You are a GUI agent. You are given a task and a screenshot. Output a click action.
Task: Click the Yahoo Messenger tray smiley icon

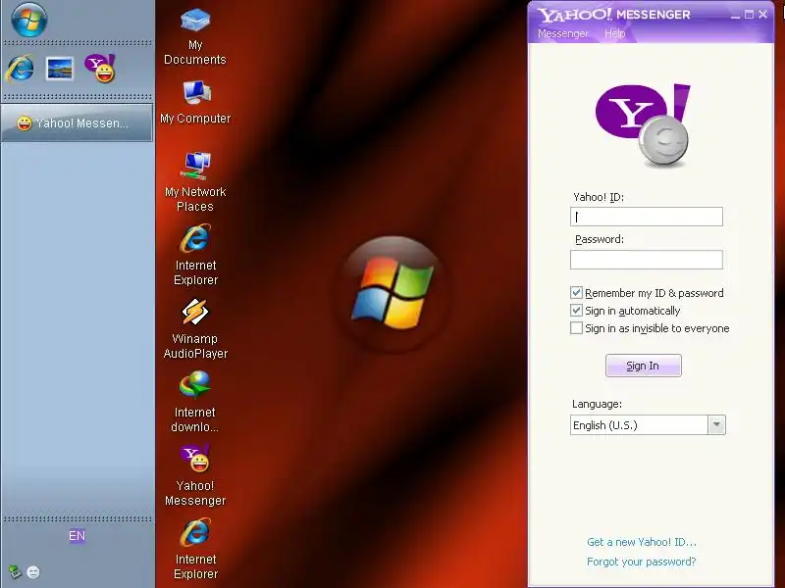(33, 571)
